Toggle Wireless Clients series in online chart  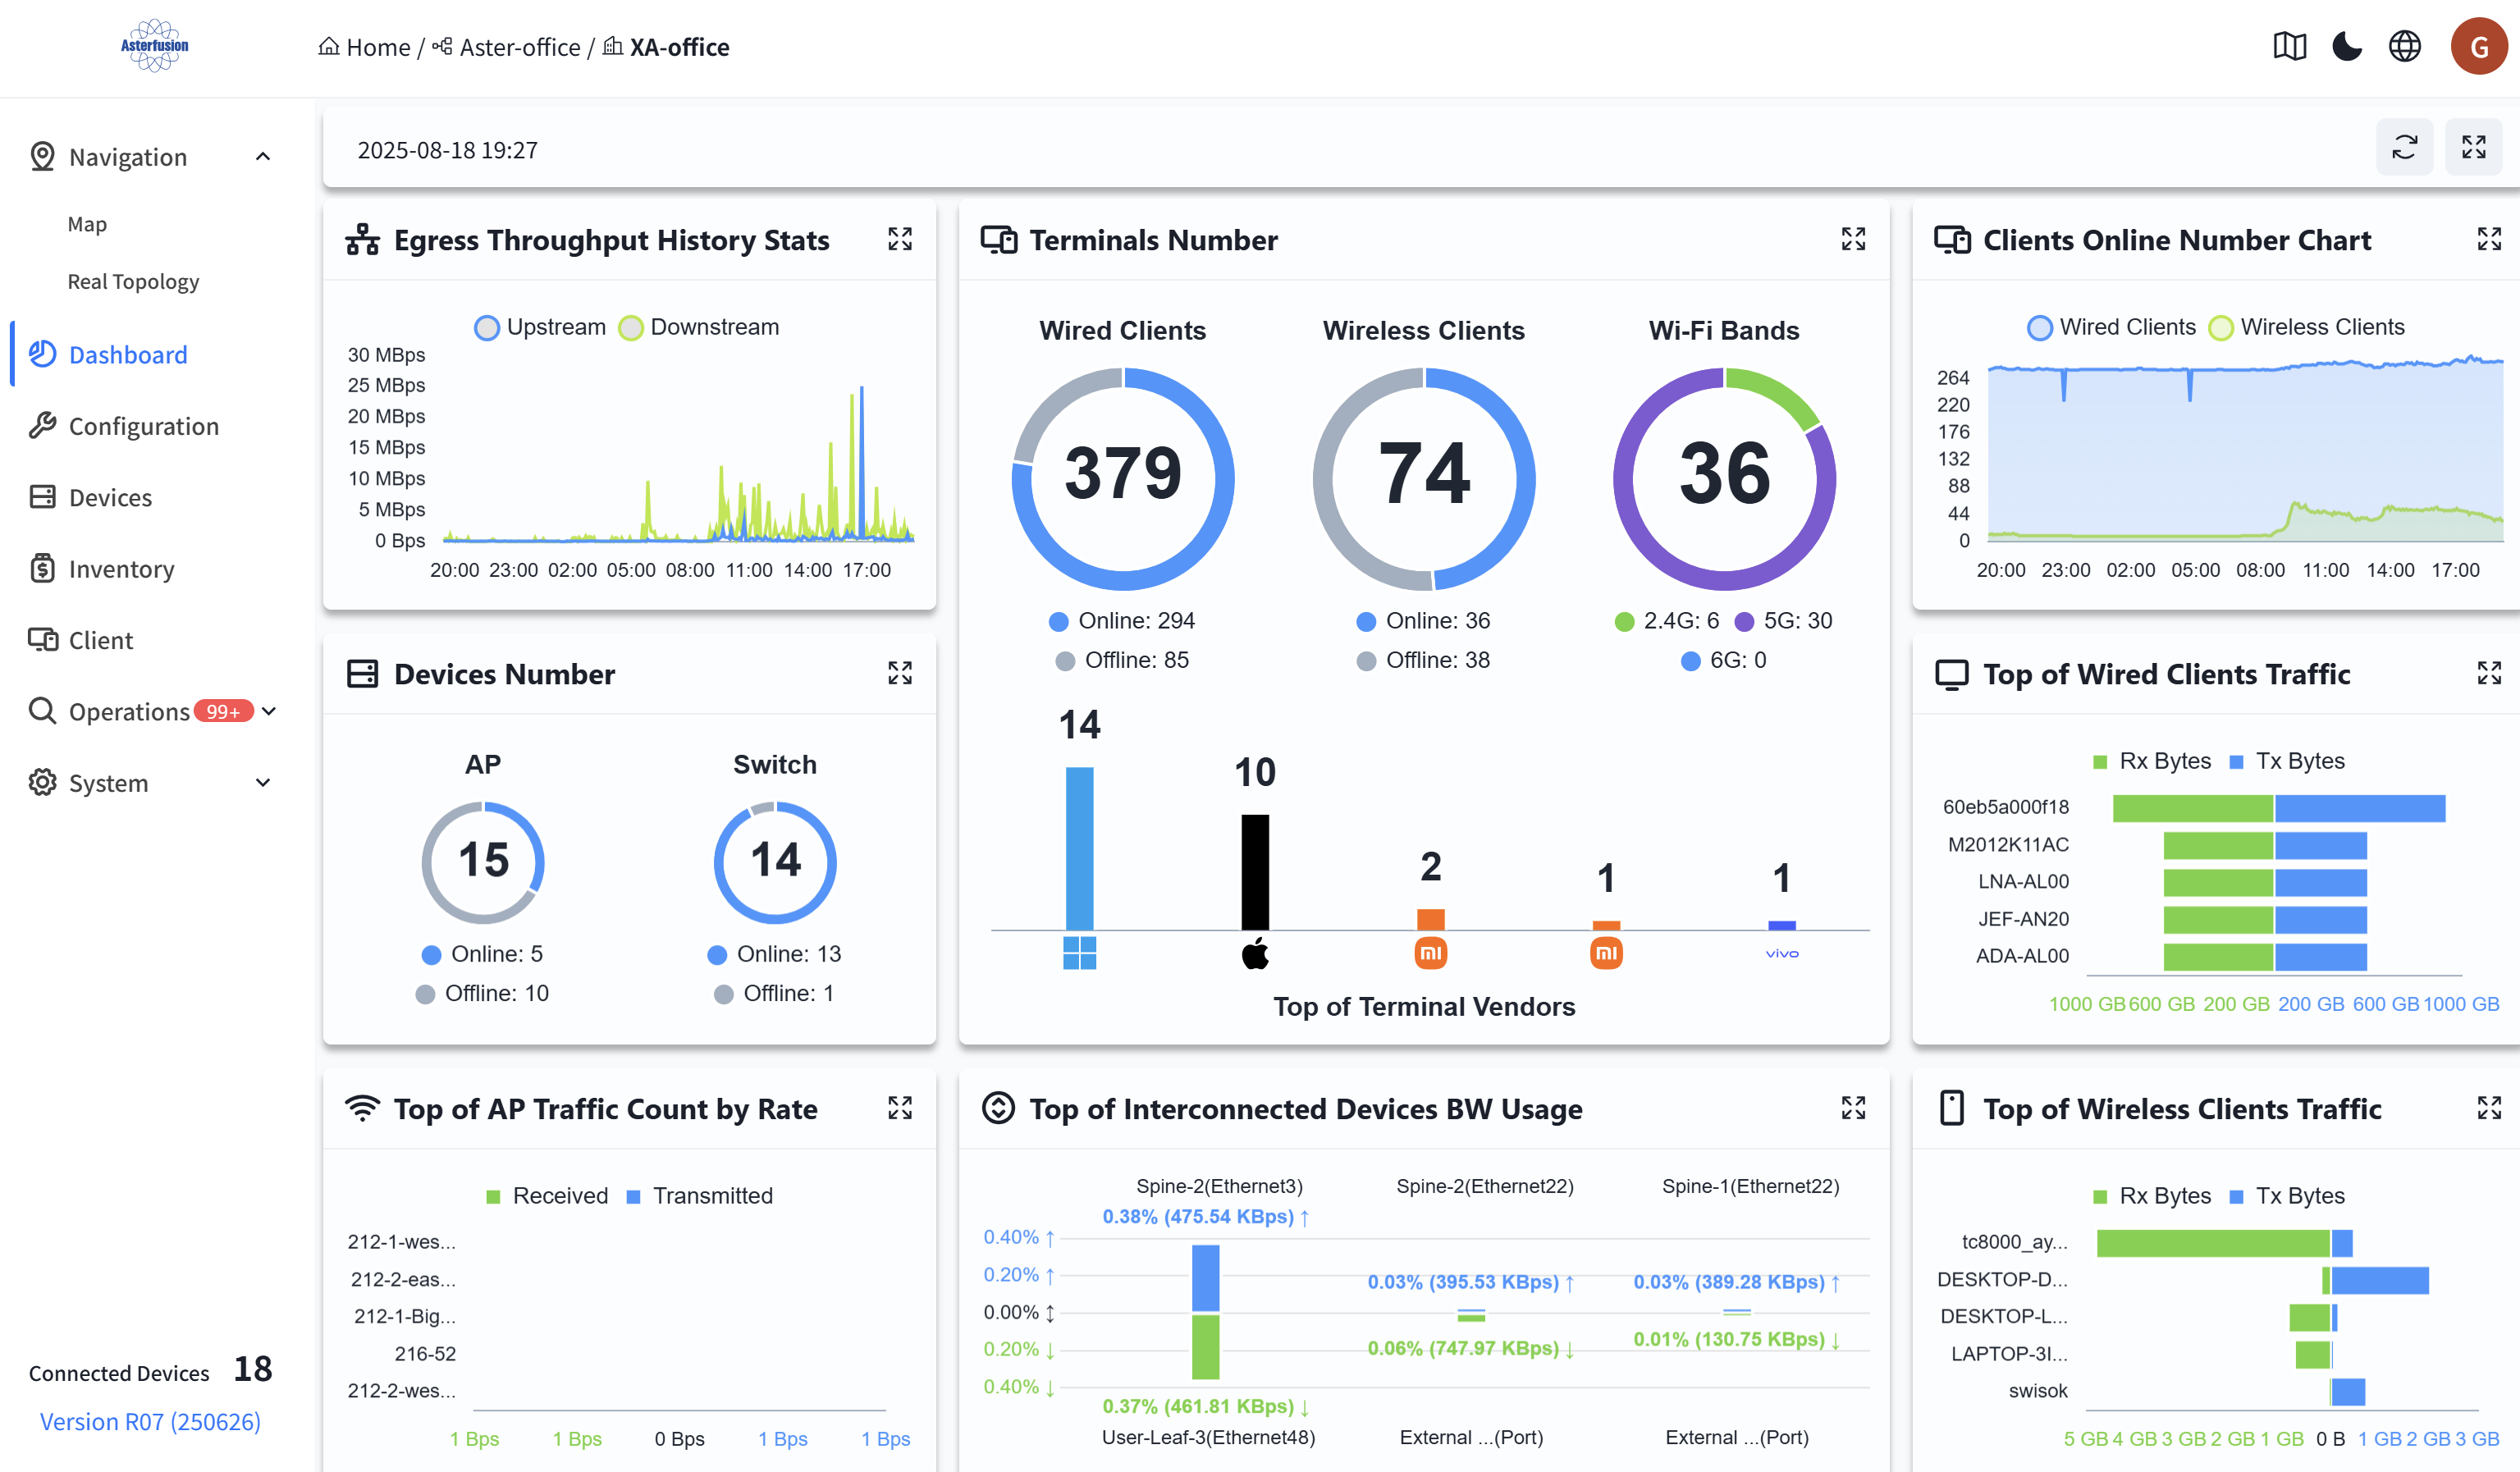(2306, 327)
